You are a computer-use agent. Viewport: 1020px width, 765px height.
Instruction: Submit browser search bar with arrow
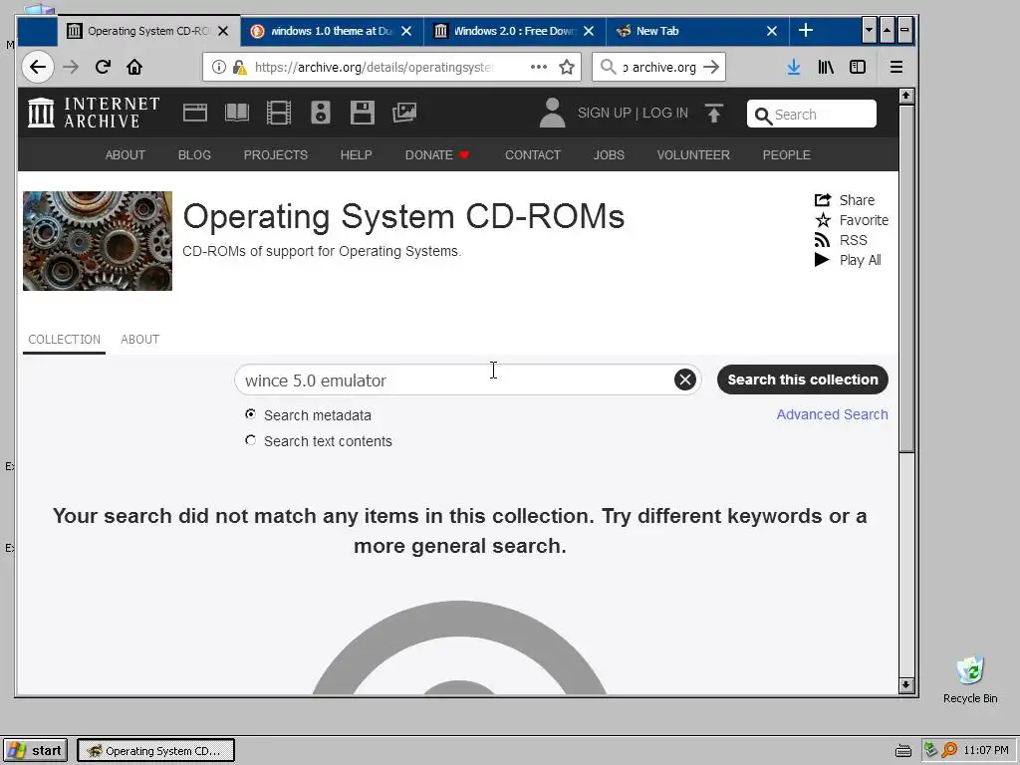(711, 67)
